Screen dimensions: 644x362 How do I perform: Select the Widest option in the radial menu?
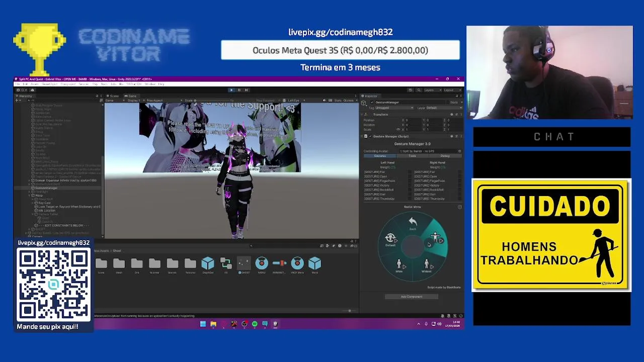click(x=427, y=265)
